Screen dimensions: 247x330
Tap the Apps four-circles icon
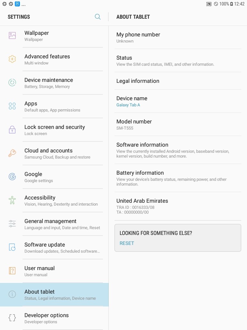[x=12, y=106]
